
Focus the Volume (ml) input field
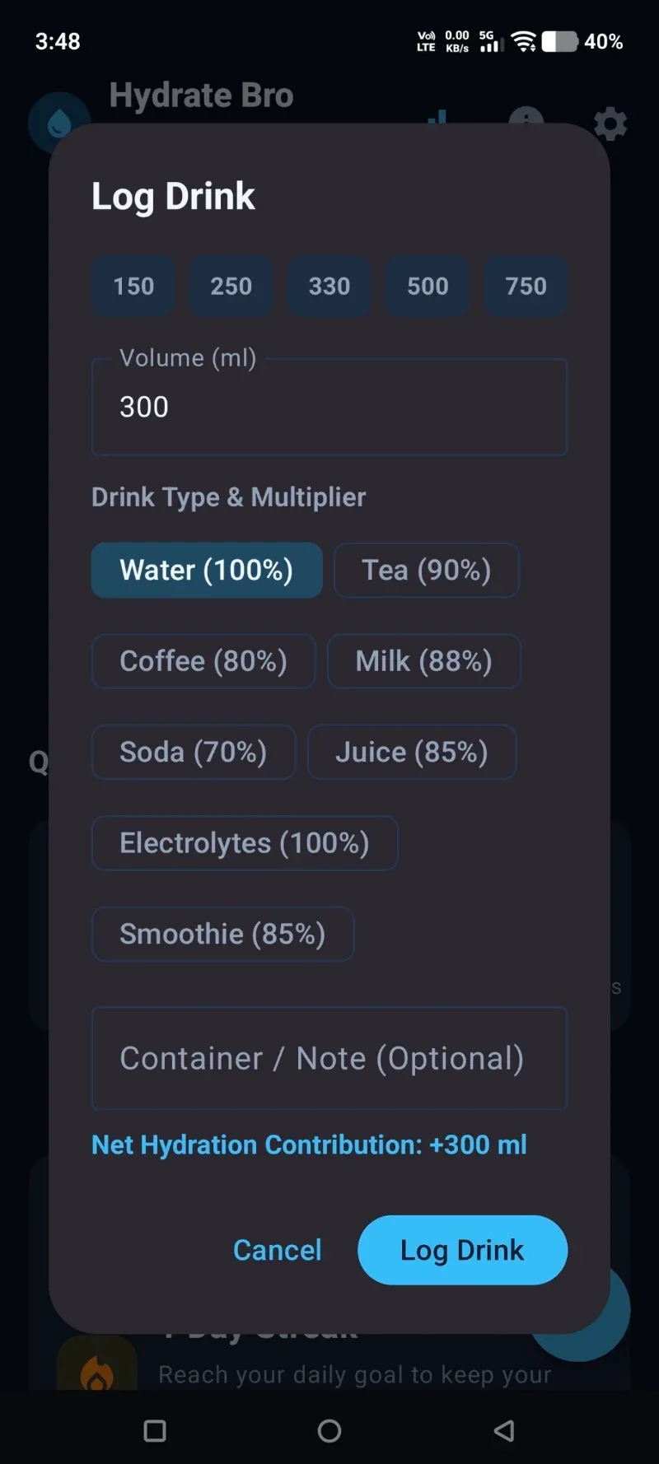click(x=329, y=407)
